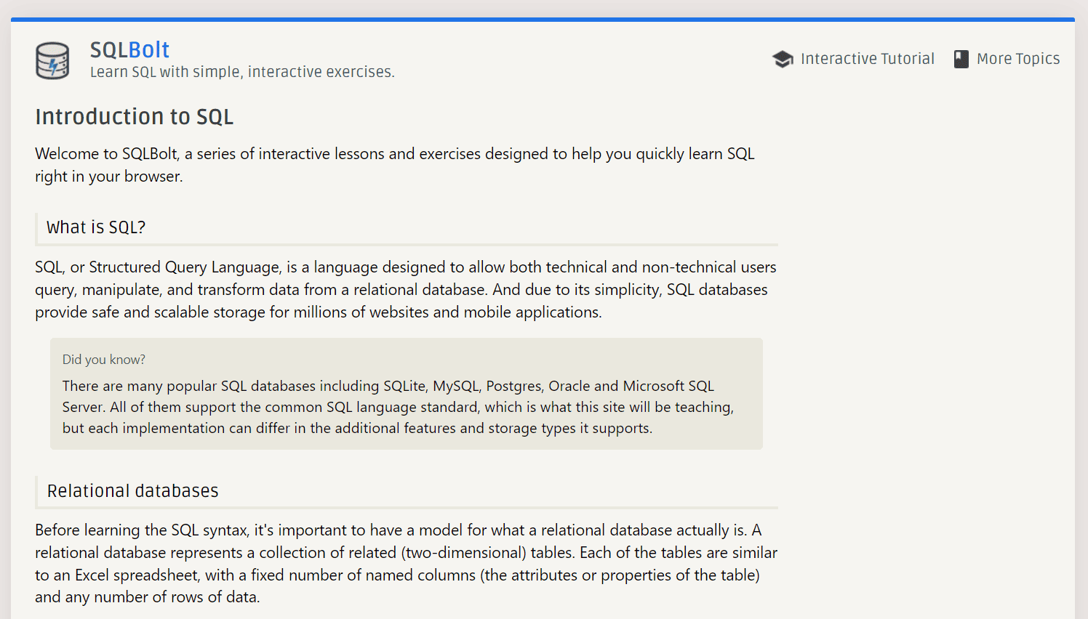Click the 'Did you know?' callout label
This screenshot has width=1088, height=619.
pyautogui.click(x=104, y=360)
